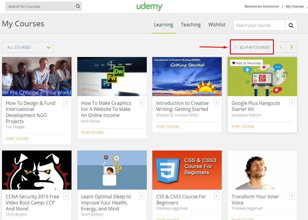Screen dimensions: 308x220
Task: Click instructor name Chris Bryant
Action: (16, 214)
